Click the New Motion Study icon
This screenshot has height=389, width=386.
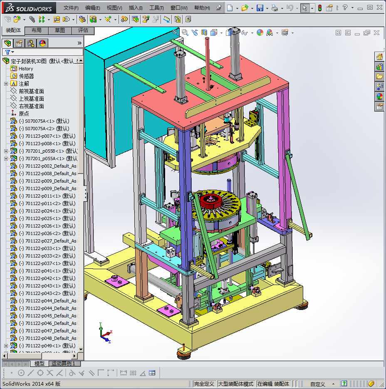(124, 19)
